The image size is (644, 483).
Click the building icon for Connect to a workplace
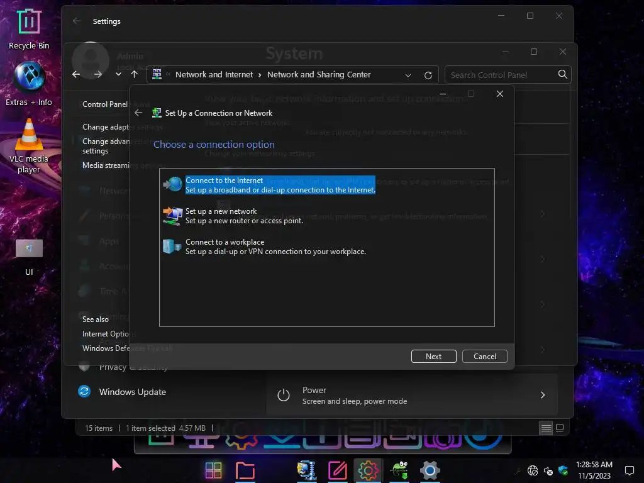tap(172, 247)
